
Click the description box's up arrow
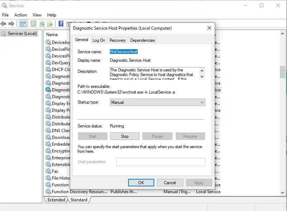pyautogui.click(x=202, y=71)
